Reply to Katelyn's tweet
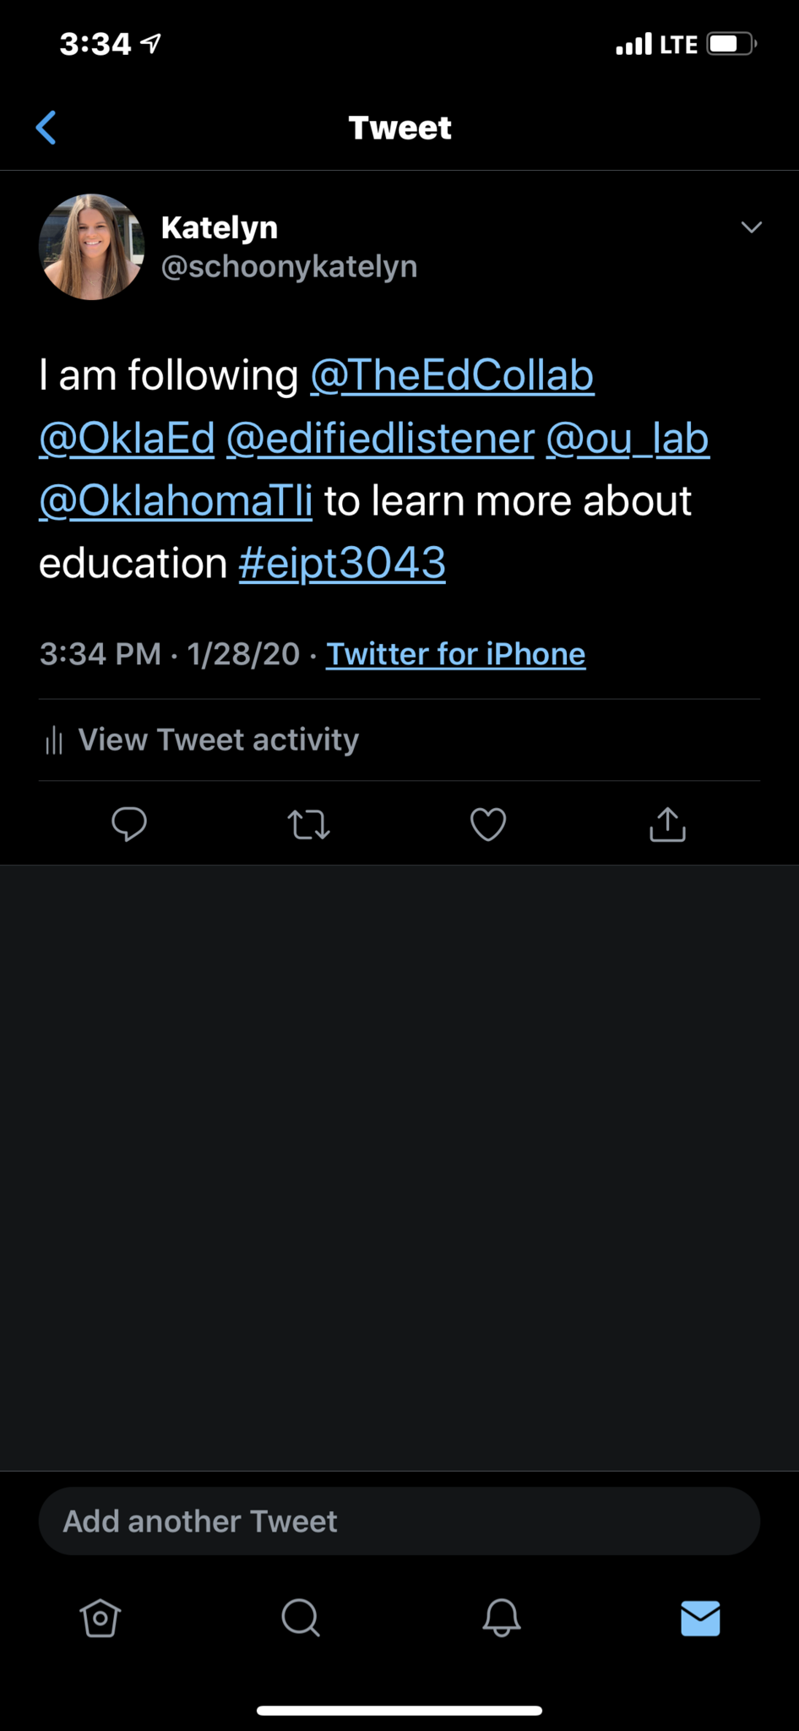The height and width of the screenshot is (1731, 799). tap(129, 824)
